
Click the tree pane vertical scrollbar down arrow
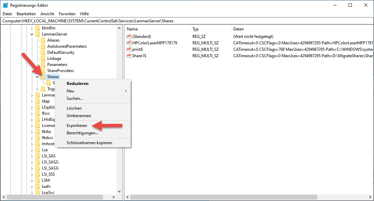click(119, 192)
